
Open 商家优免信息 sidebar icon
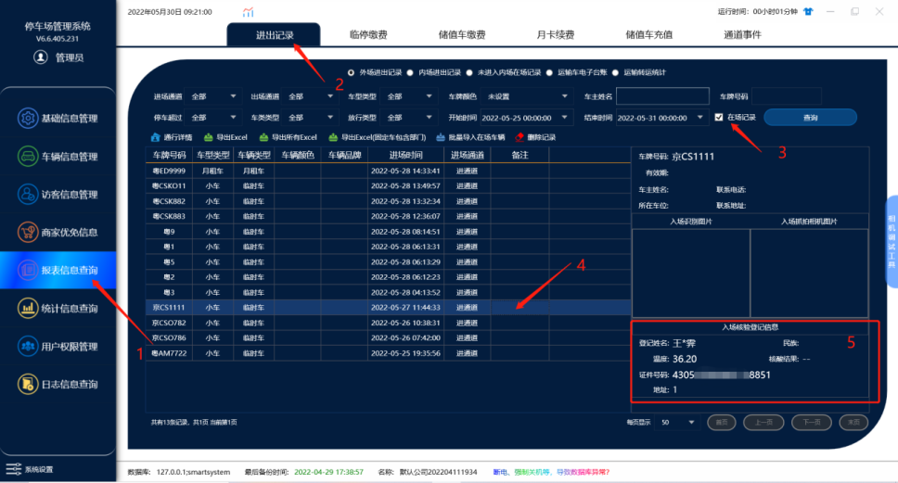pyautogui.click(x=27, y=232)
